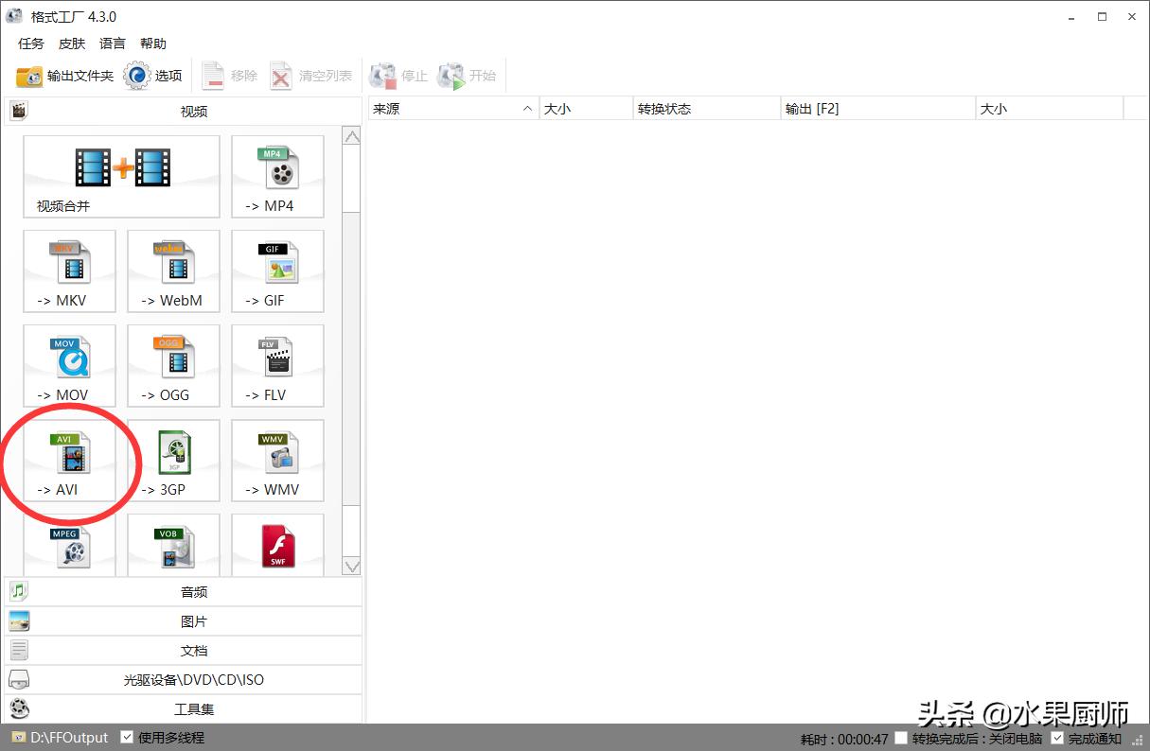Choose the -> MKV video format
Screen dimensions: 1150x751
(70, 271)
